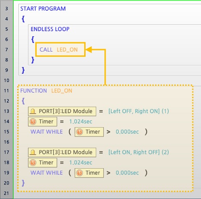Select value [Left OFF, Right ON] (1)
The image size is (201, 199).
139,111
